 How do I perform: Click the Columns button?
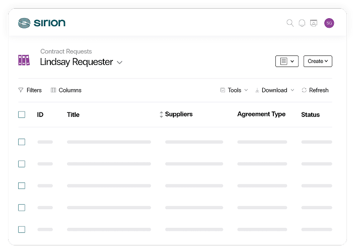[x=66, y=90]
